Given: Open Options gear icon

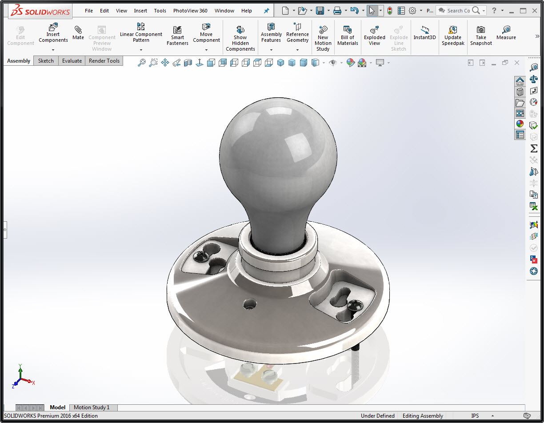Looking at the screenshot, I should click(412, 11).
